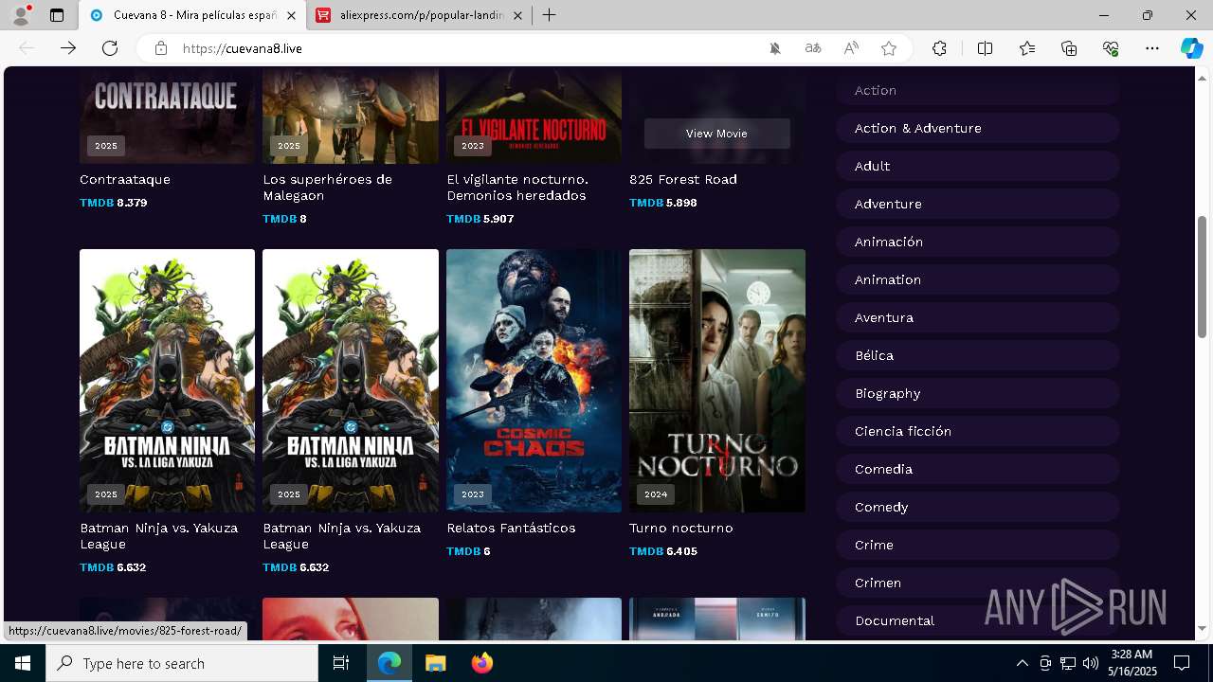Open El vigilante nocturno title link
The height and width of the screenshot is (682, 1213).
pyautogui.click(x=517, y=188)
